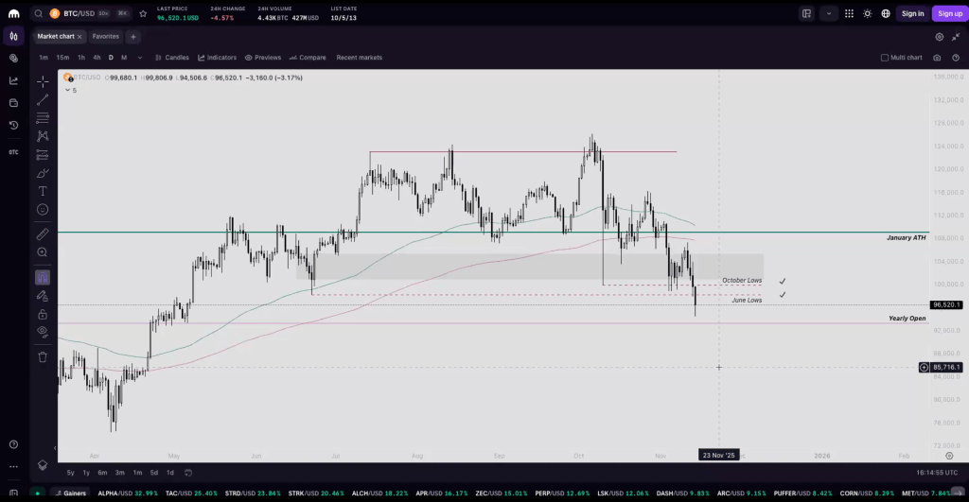The height and width of the screenshot is (502, 969).
Task: Switch to the Favorites tab
Action: pyautogui.click(x=106, y=36)
